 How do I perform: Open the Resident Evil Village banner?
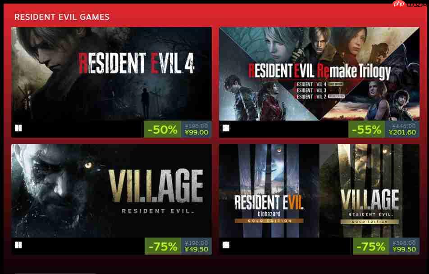[x=111, y=191]
